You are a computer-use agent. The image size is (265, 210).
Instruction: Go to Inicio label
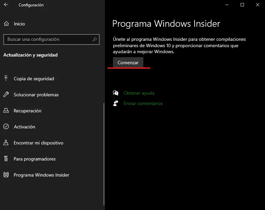19,24
